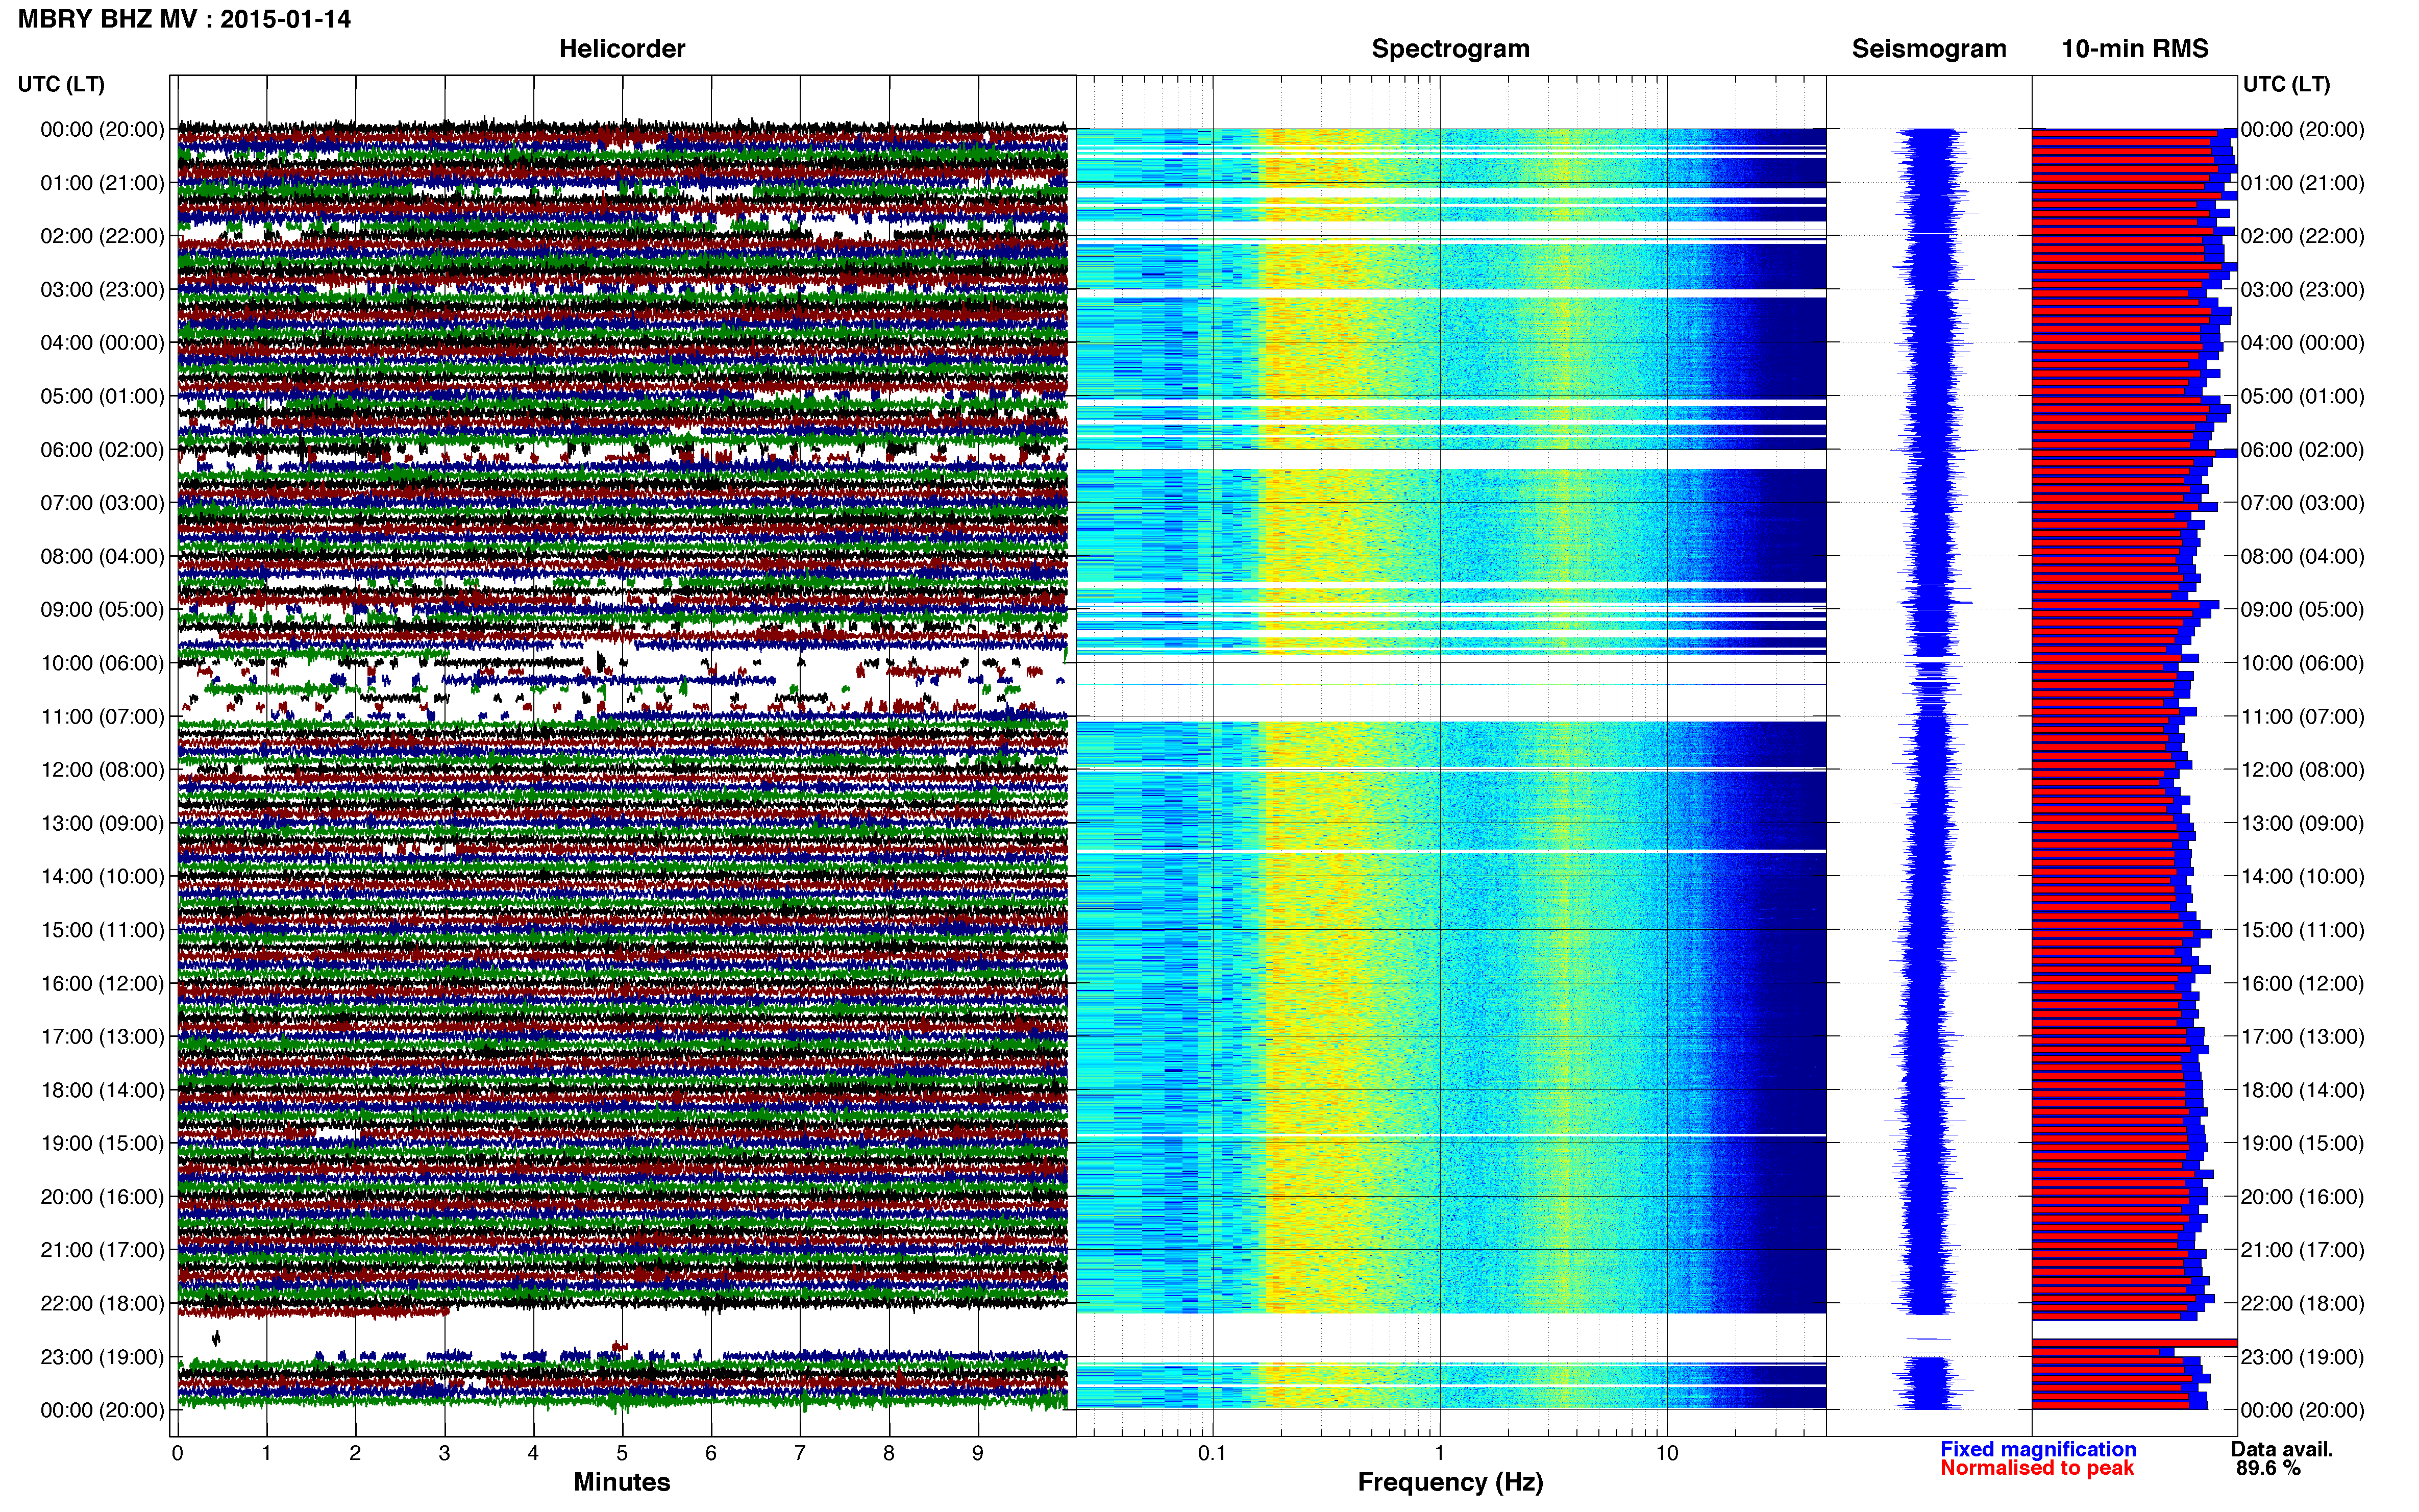Click the '9' minute tick label
The image size is (2419, 1512).
tap(978, 1453)
